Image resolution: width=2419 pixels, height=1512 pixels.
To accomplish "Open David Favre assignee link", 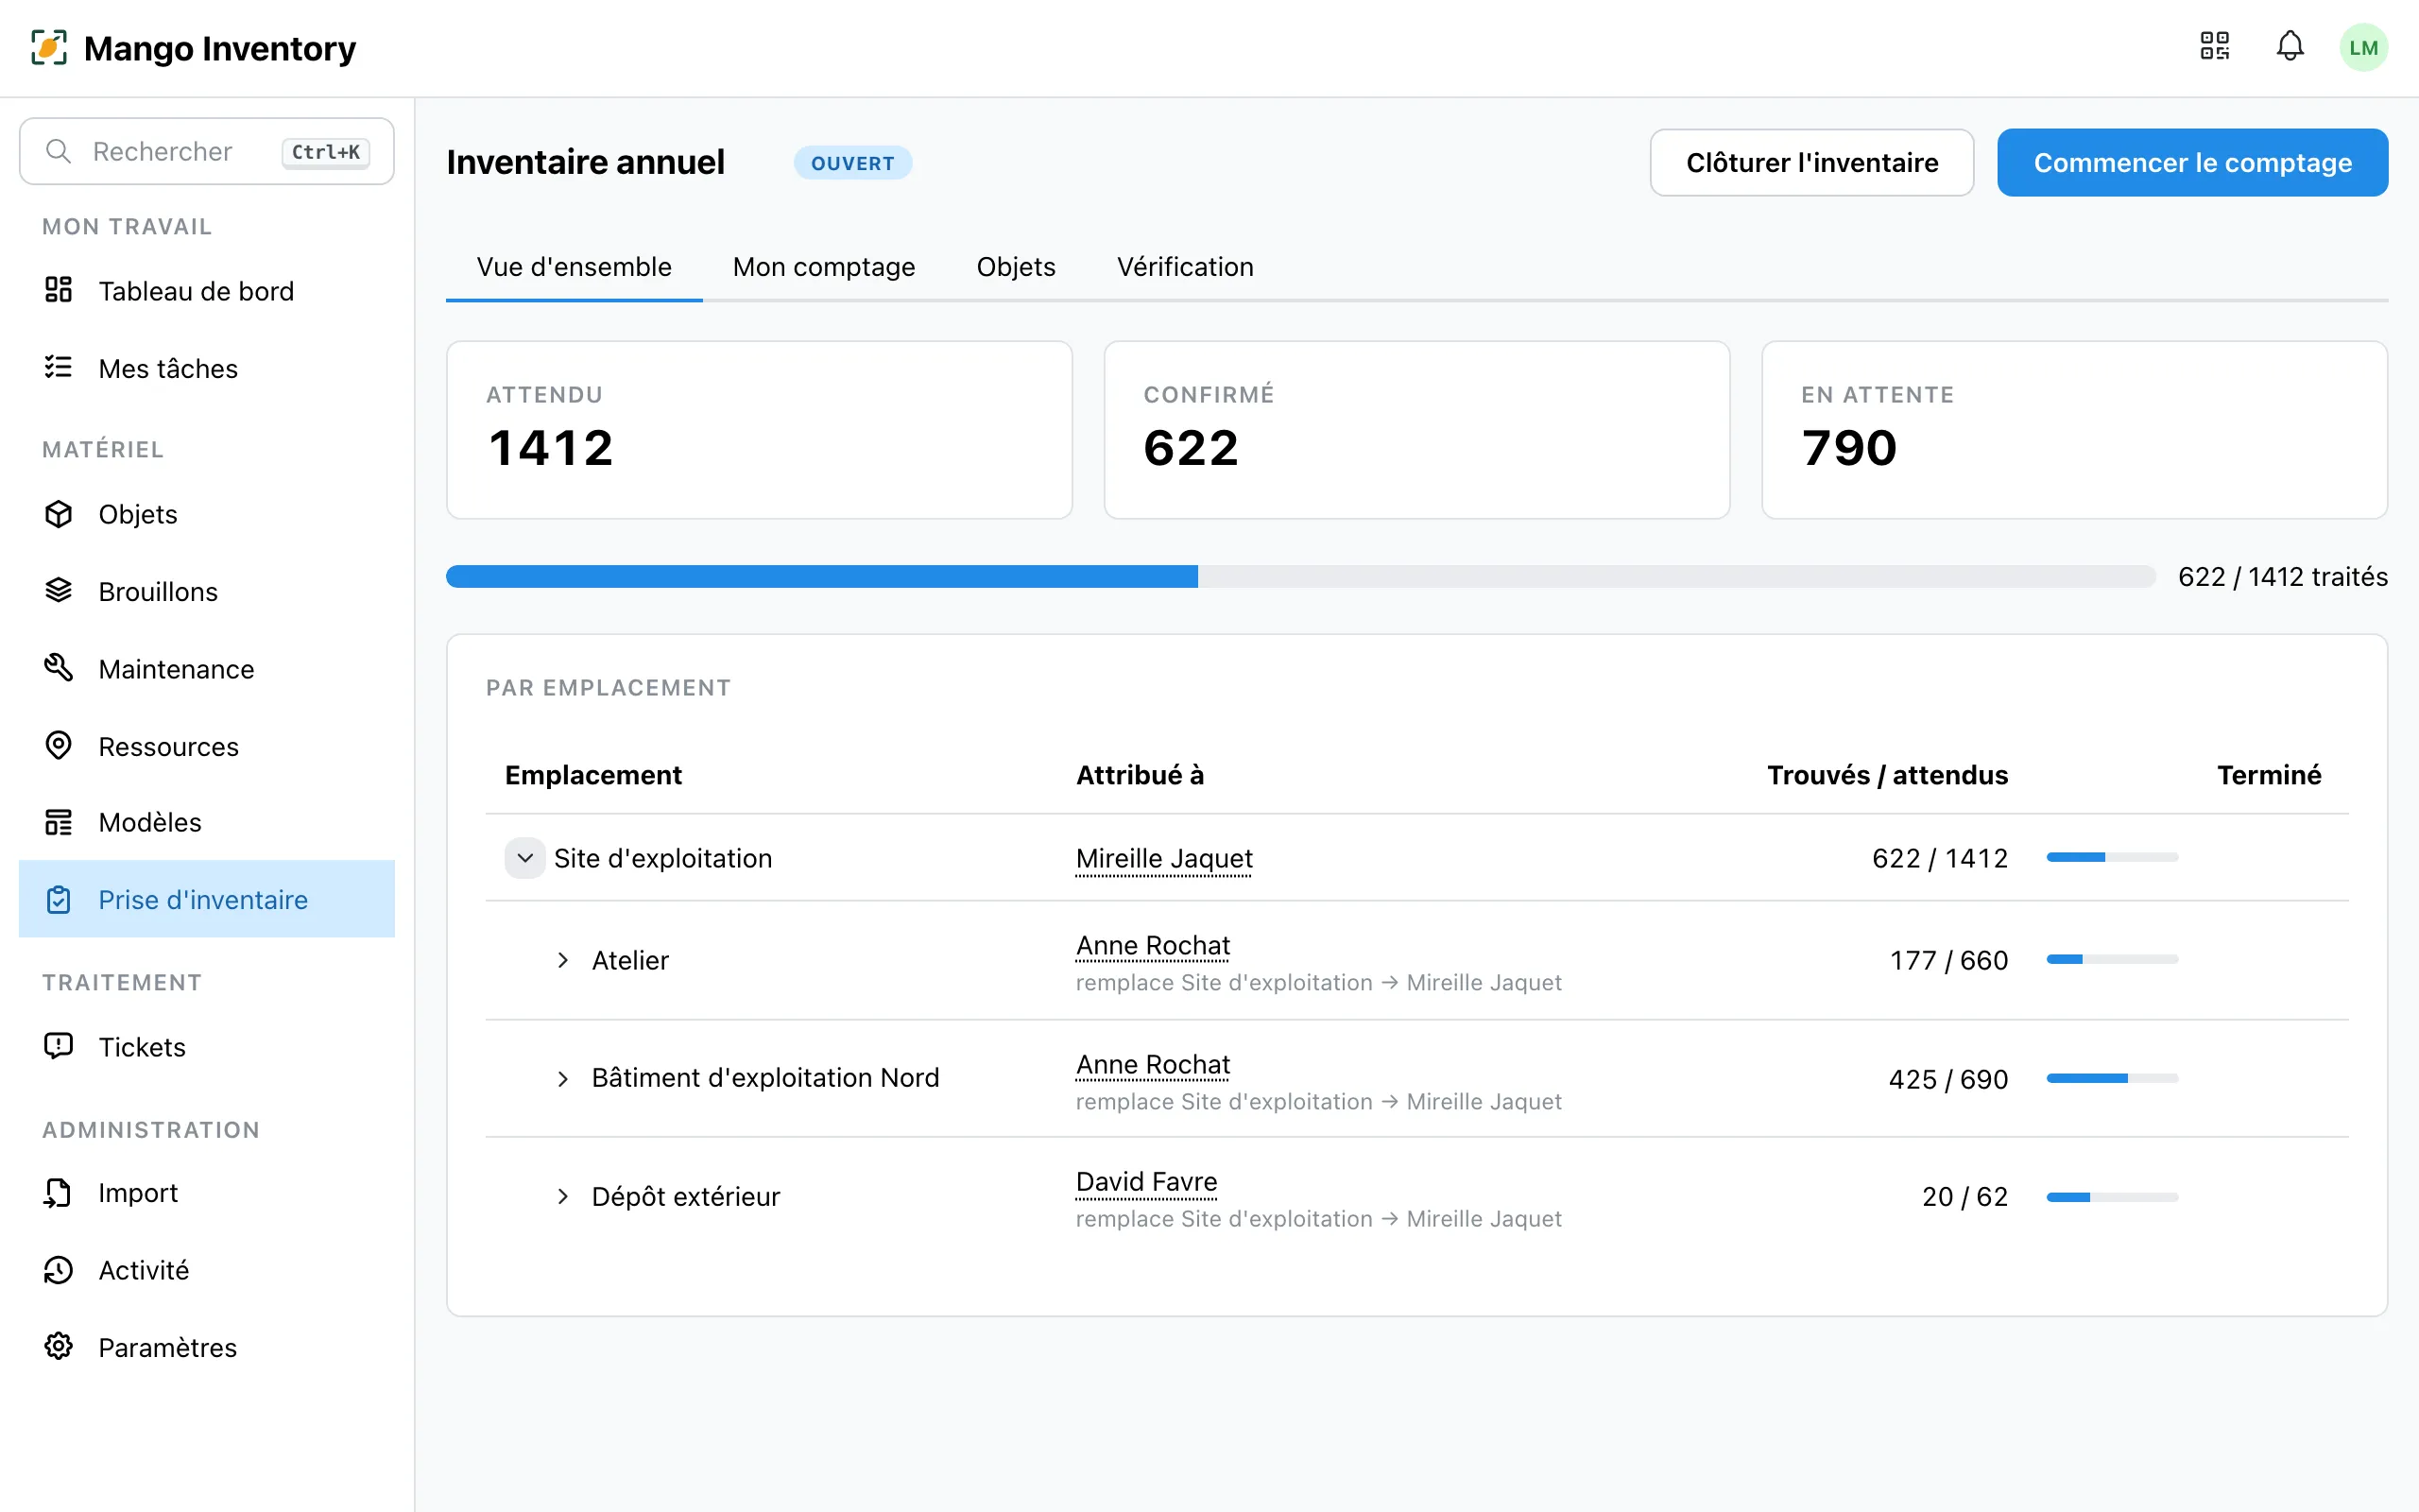I will tap(1146, 1182).
